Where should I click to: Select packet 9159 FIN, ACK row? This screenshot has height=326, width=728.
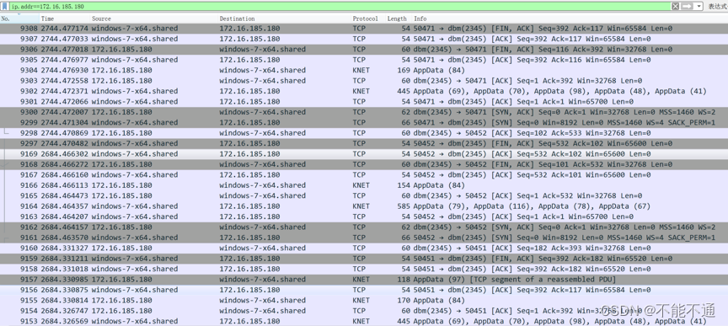(x=364, y=259)
